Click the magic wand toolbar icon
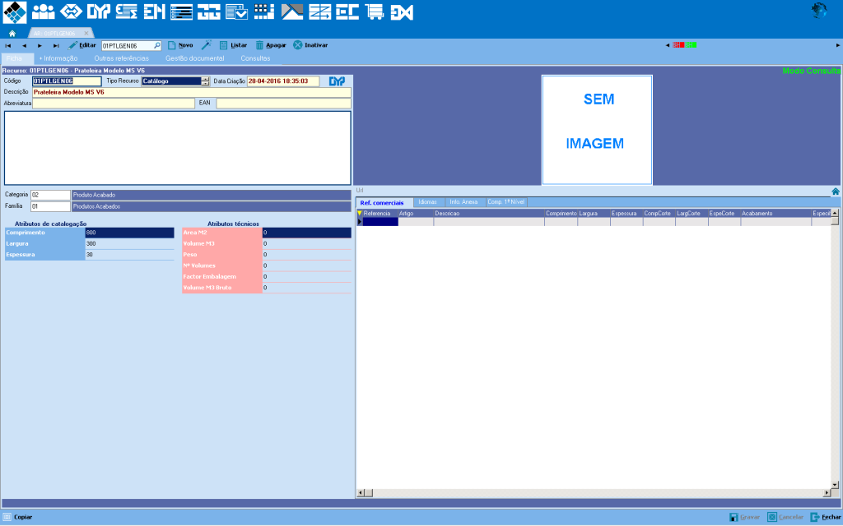 (x=207, y=45)
